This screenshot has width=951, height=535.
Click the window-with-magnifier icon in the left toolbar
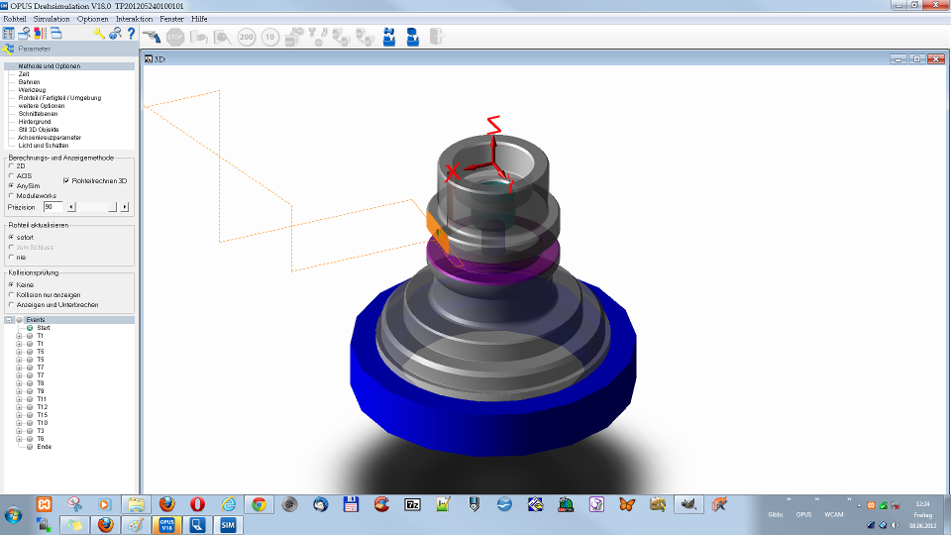(x=24, y=34)
